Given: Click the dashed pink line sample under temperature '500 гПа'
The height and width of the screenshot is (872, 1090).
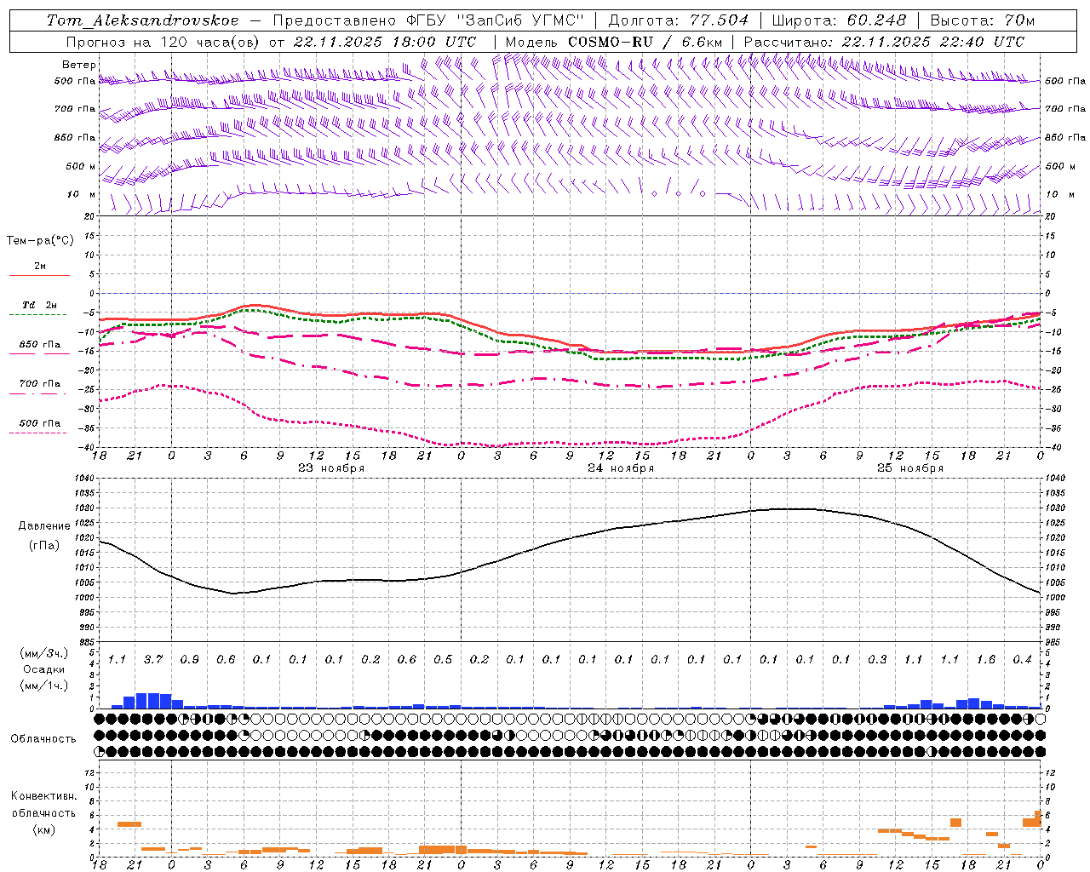Looking at the screenshot, I should [x=38, y=433].
